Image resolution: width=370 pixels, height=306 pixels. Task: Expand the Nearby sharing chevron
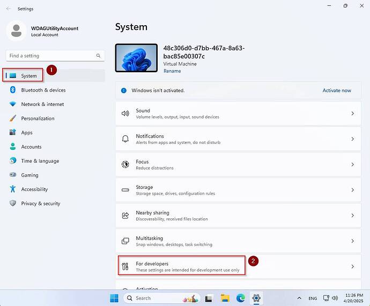[352, 216]
